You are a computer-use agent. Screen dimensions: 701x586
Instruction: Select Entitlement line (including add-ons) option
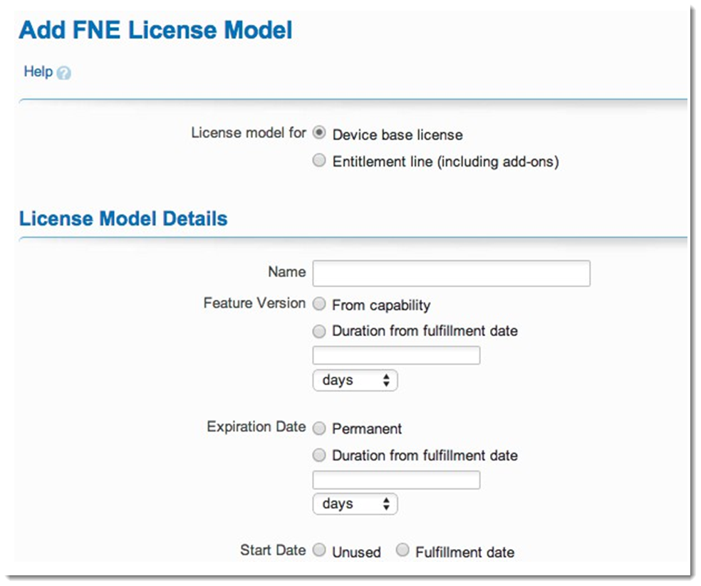click(x=319, y=160)
